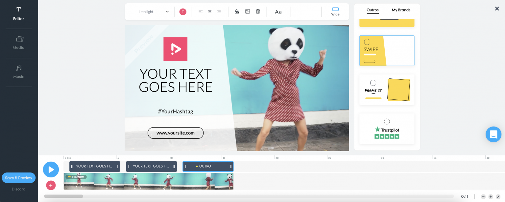Toggle the Wide aspect ratio format
Screen dimensions: 505x202
[x=335, y=11]
